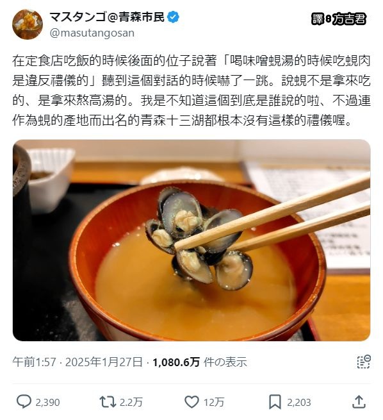Open the マスタンゴ@青森市民 display name
Viewport: 383px width, 420px height.
click(107, 17)
